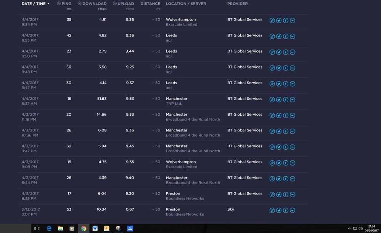Image resolution: width=381 pixels, height=233 pixels.
Task: Open more options for the 3/12/2017 Sky result
Action: [x=293, y=211]
